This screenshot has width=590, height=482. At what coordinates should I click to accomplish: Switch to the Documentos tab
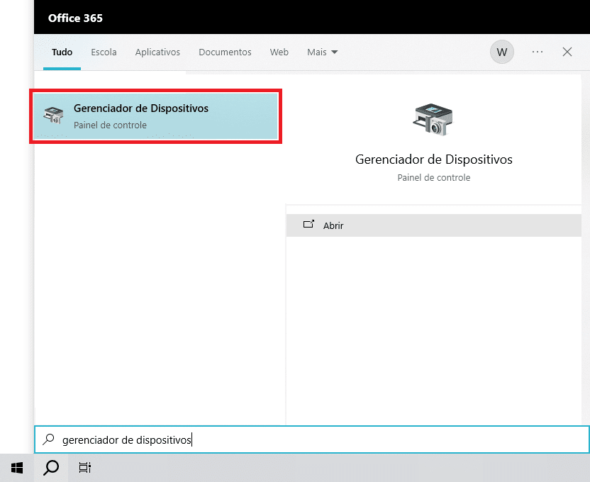coord(225,52)
